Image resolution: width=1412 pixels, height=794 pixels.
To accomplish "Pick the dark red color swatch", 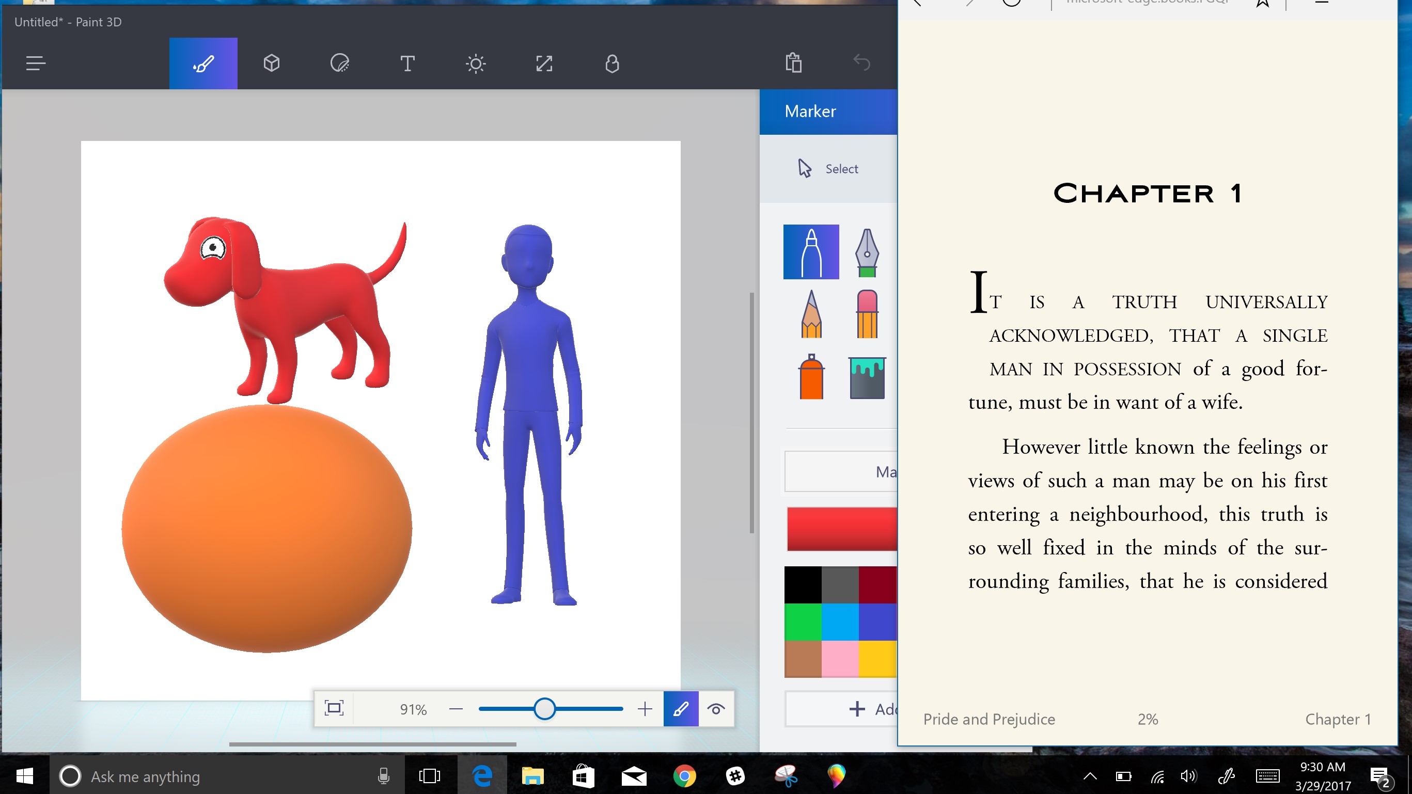I will coord(877,585).
